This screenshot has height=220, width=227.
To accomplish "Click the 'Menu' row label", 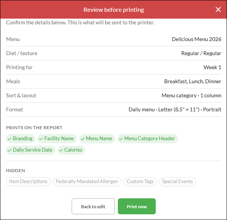I will click(13, 39).
